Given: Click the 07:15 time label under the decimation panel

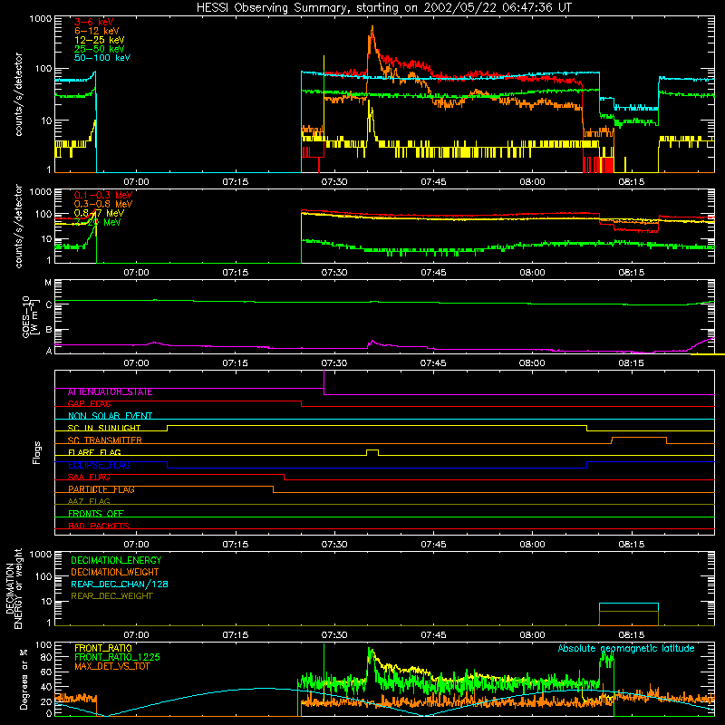Looking at the screenshot, I should tap(236, 635).
